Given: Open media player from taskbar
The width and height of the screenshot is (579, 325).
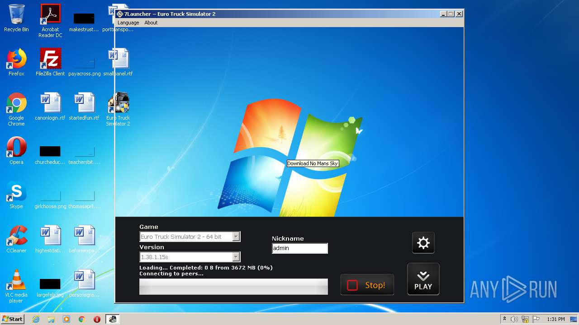Looking at the screenshot, I should (66, 319).
